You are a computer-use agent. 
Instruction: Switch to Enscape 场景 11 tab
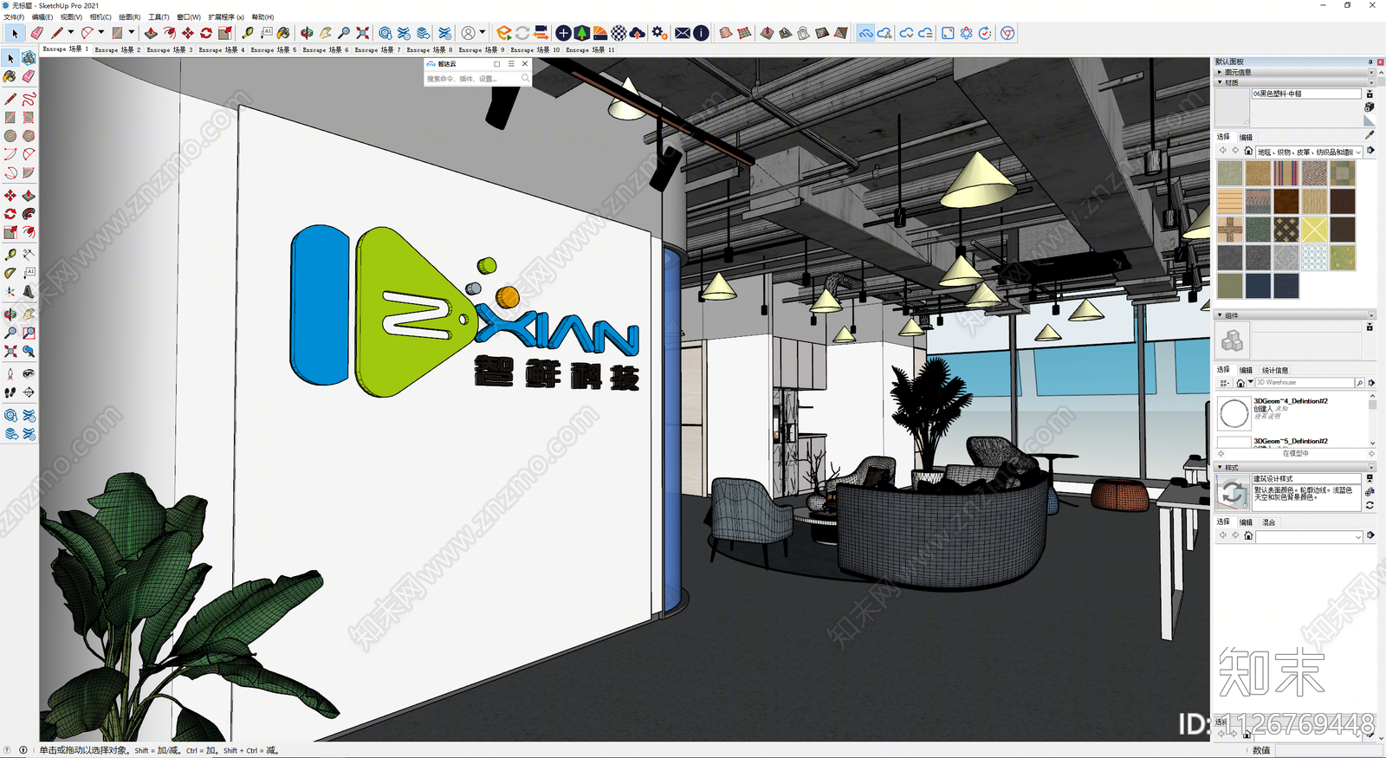[x=591, y=49]
